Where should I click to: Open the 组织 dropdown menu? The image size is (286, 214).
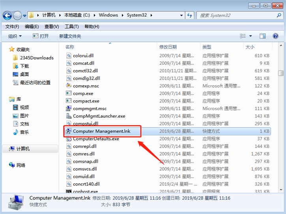pyautogui.click(x=15, y=36)
